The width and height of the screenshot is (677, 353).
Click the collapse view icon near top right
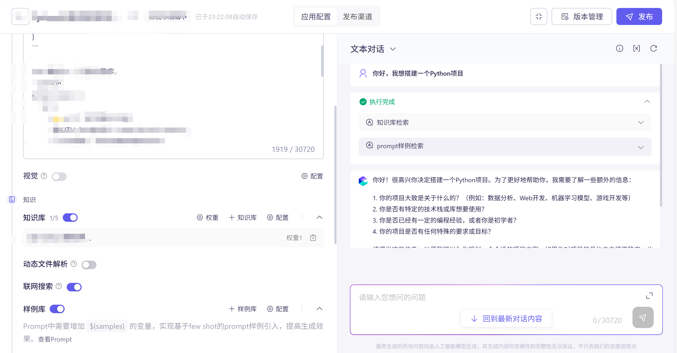539,16
